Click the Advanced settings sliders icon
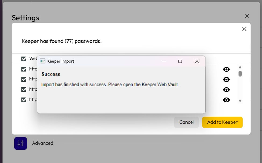262x163 pixels. [x=20, y=143]
